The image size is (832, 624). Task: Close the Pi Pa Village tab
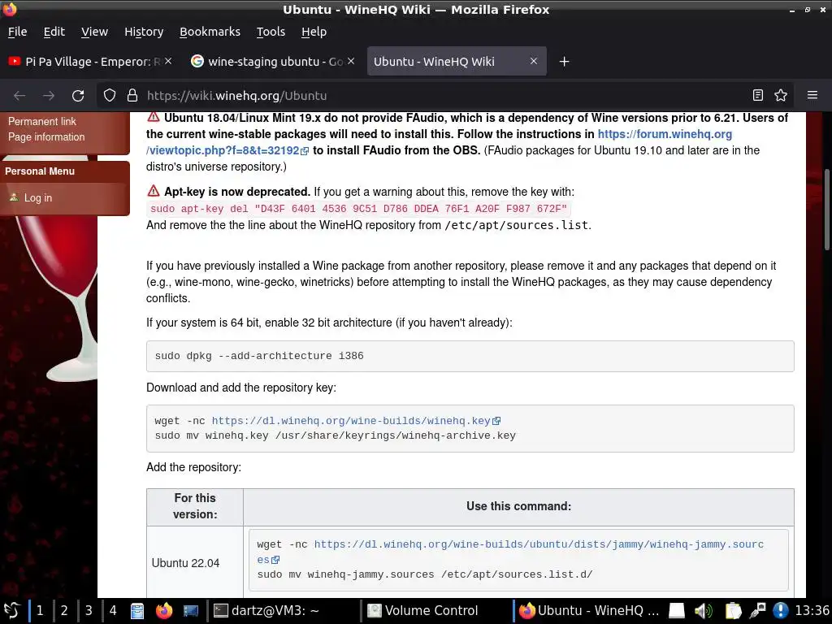coord(168,61)
